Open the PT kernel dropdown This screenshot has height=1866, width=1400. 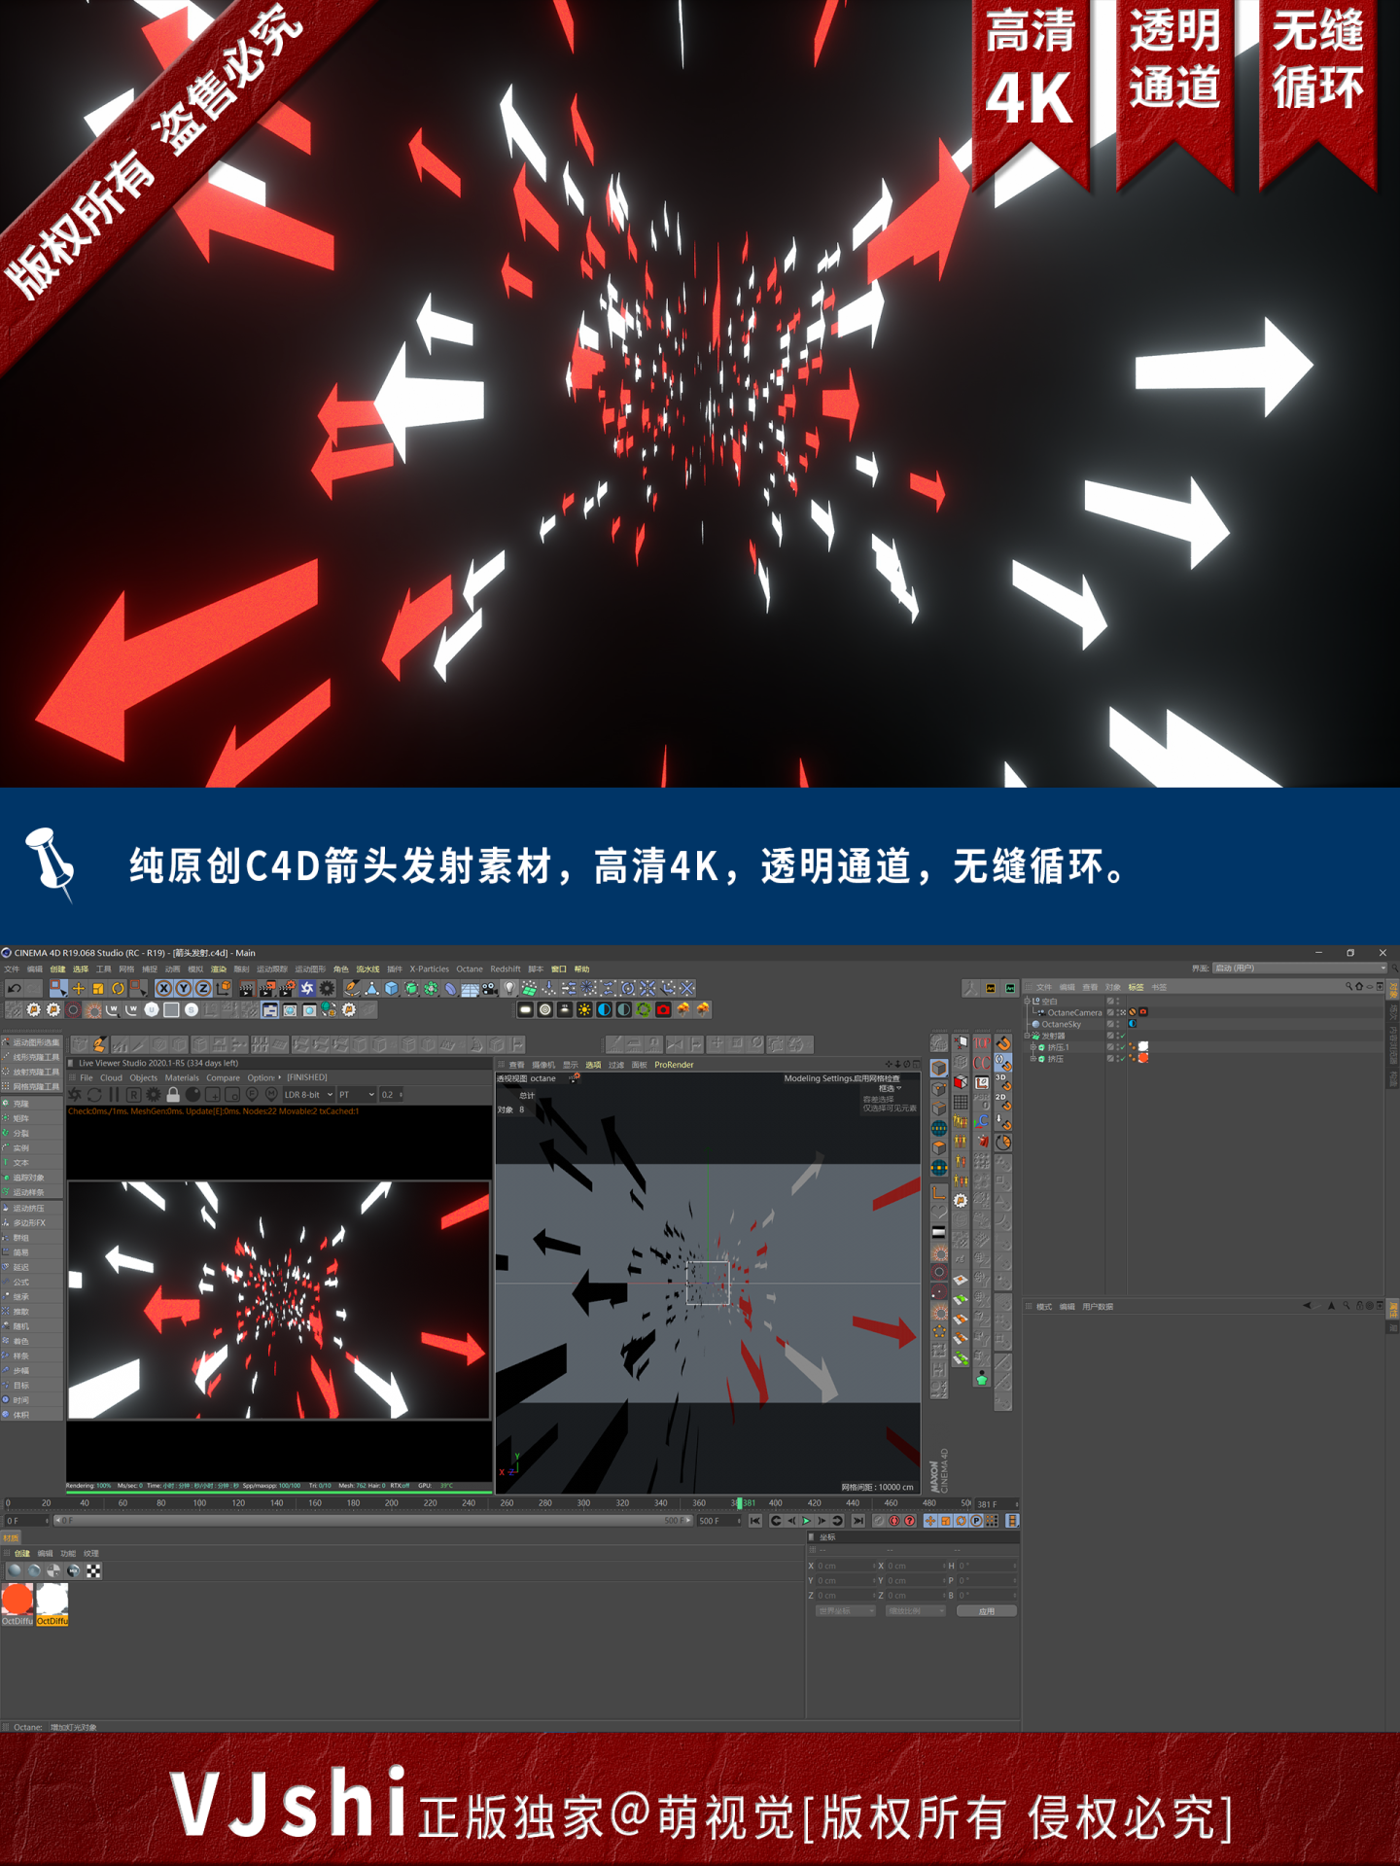coord(356,1095)
